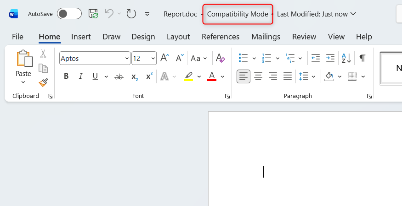Apply numbered list
Screen dimensions: 402x206
pos(266,58)
